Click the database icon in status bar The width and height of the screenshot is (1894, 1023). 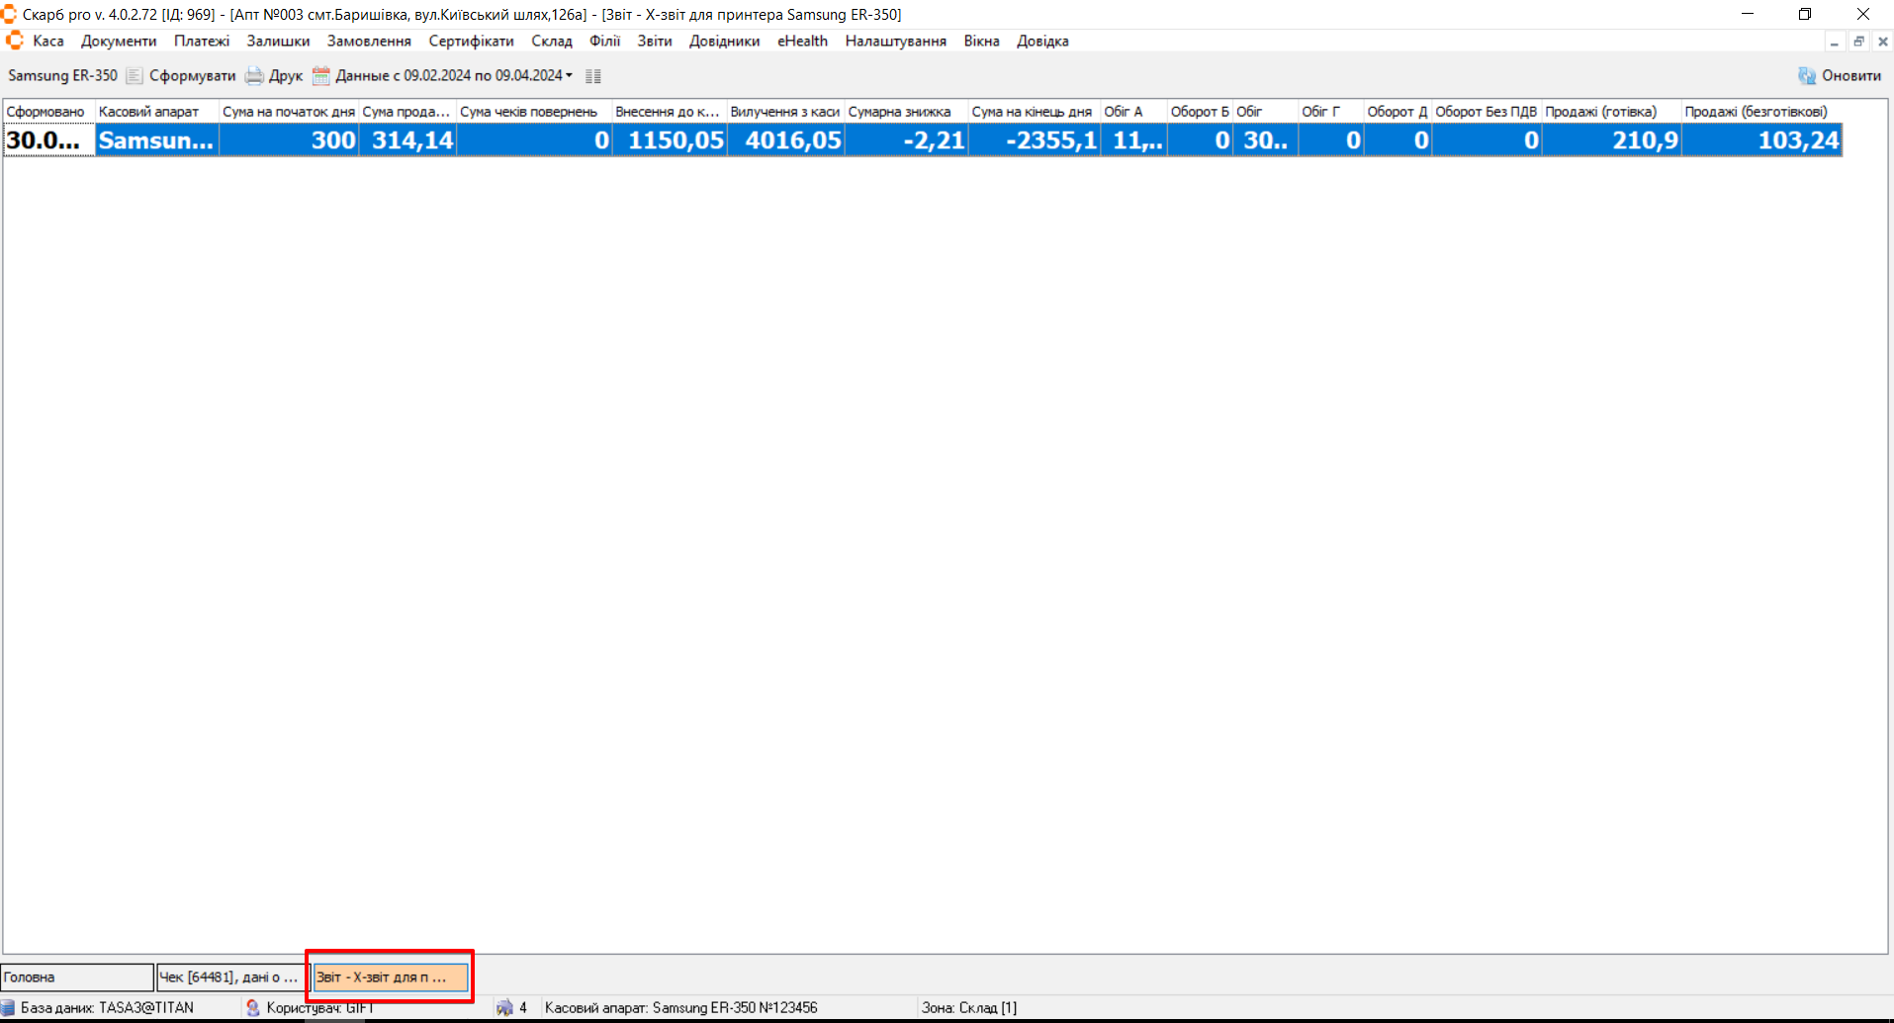(9, 1007)
